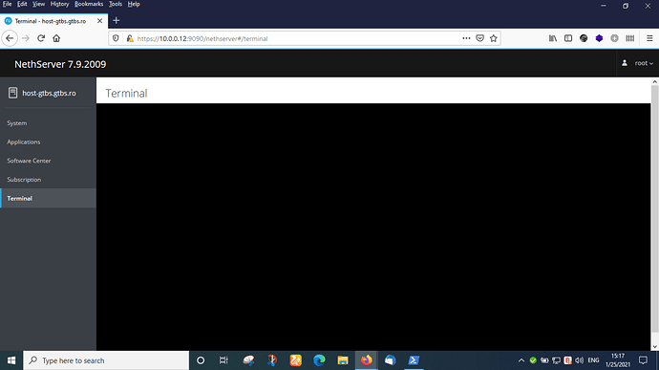This screenshot has height=370, width=659.
Task: Open the page actions three-dot menu
Action: [x=466, y=38]
